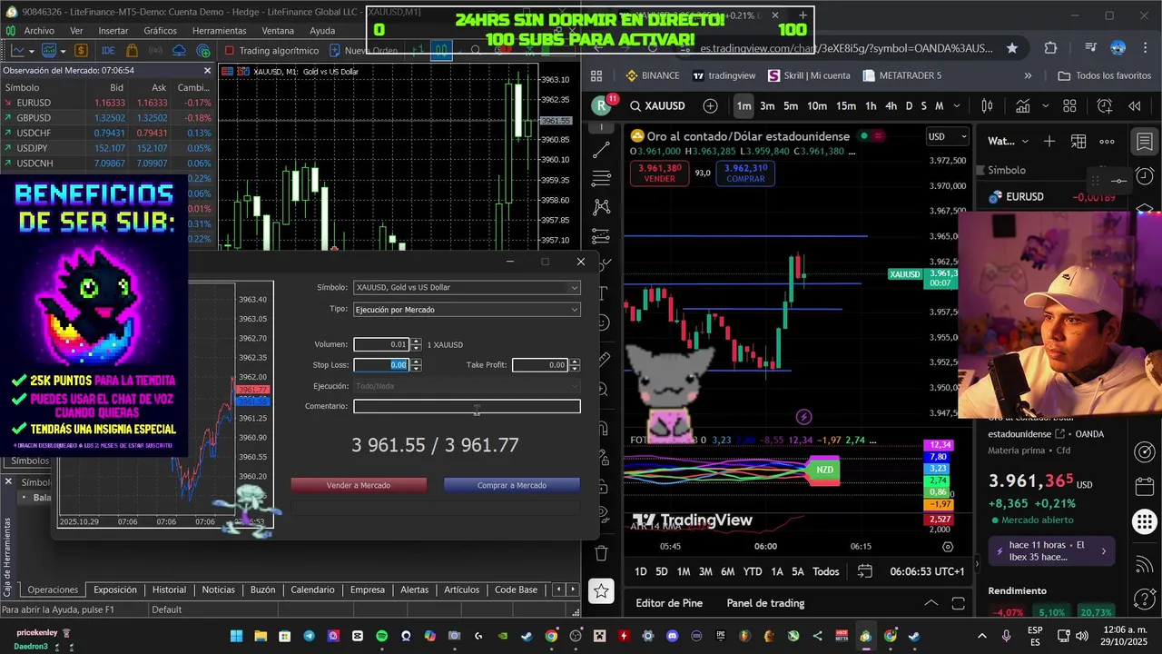Screen dimensions: 1162x654
Task: Click the XAUUSD symbol search in TradingView
Action: [660, 105]
